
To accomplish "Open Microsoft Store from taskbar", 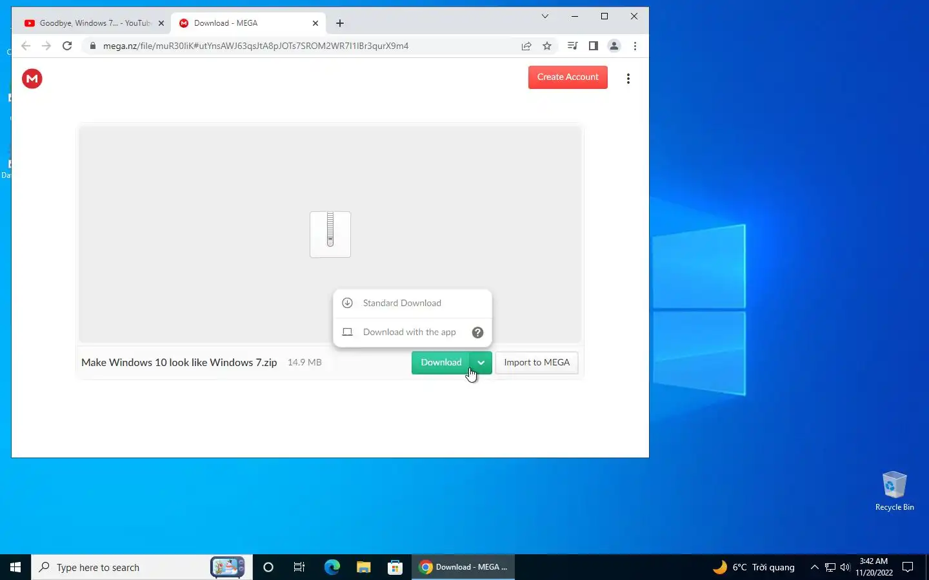I will tap(395, 567).
